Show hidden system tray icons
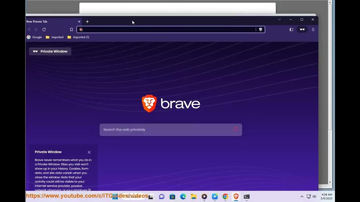Image resolution: width=360 pixels, height=202 pixels. [302, 196]
